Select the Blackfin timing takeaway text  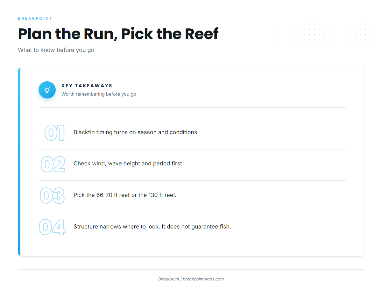pos(136,132)
